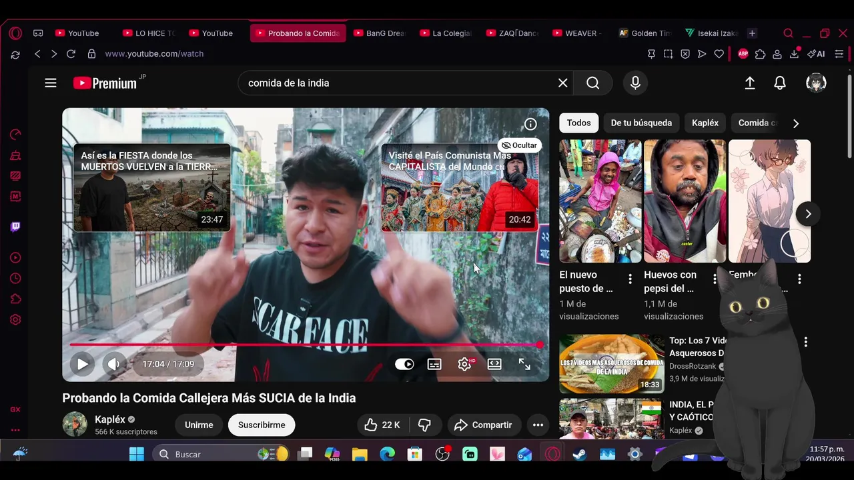Image resolution: width=854 pixels, height=480 pixels.
Task: Open the GX Corner gamepad icon
Action: 38,33
